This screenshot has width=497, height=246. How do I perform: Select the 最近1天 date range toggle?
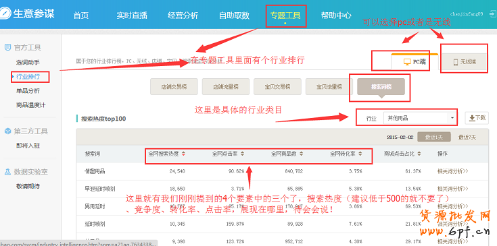[434, 137]
